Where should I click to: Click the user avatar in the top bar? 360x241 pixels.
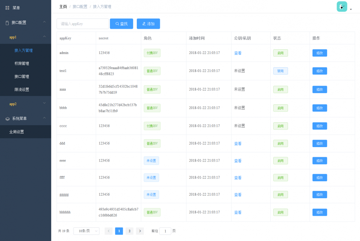(342, 6)
